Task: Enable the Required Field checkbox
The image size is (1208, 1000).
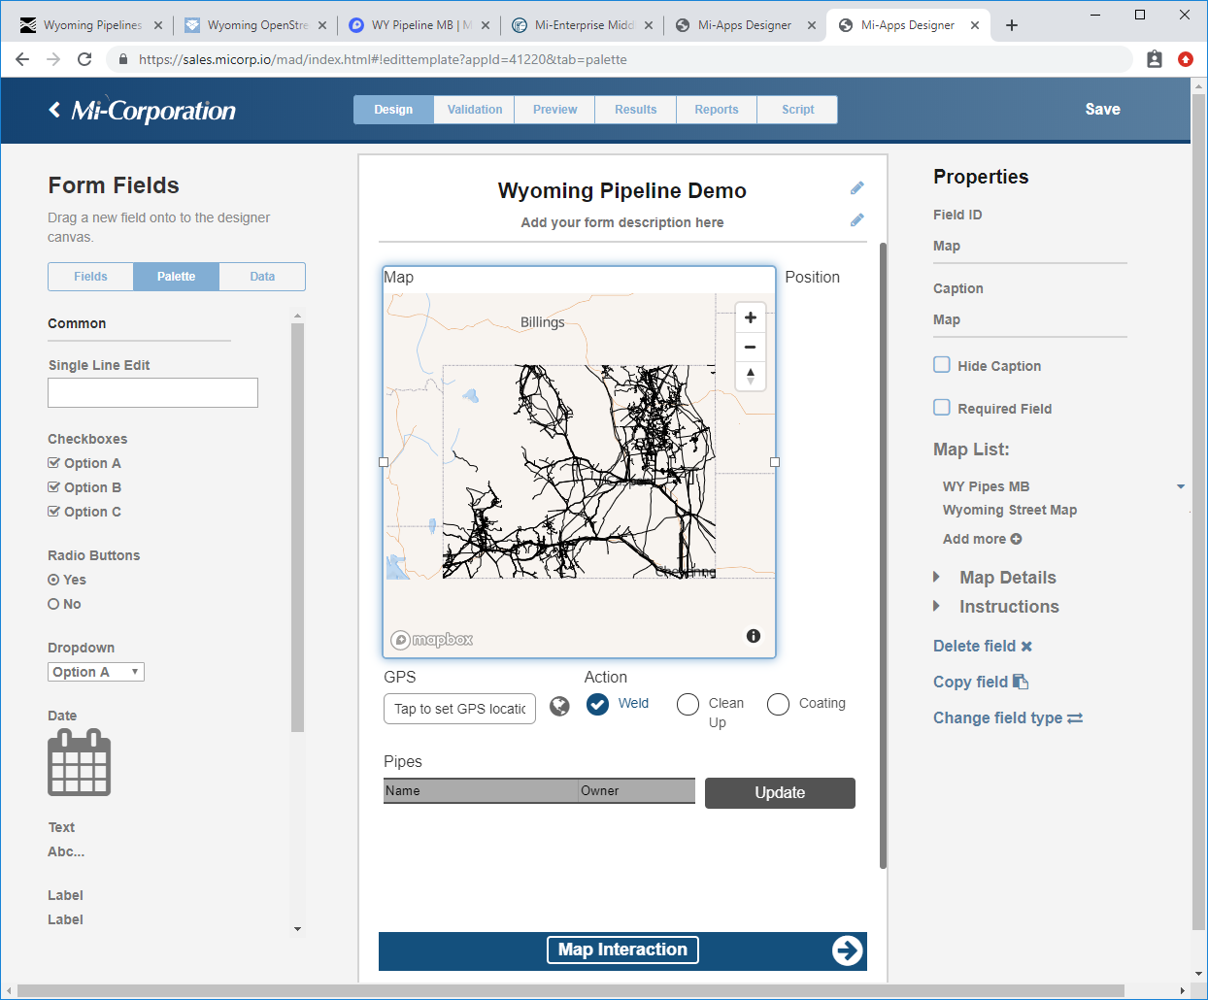Action: [x=942, y=408]
